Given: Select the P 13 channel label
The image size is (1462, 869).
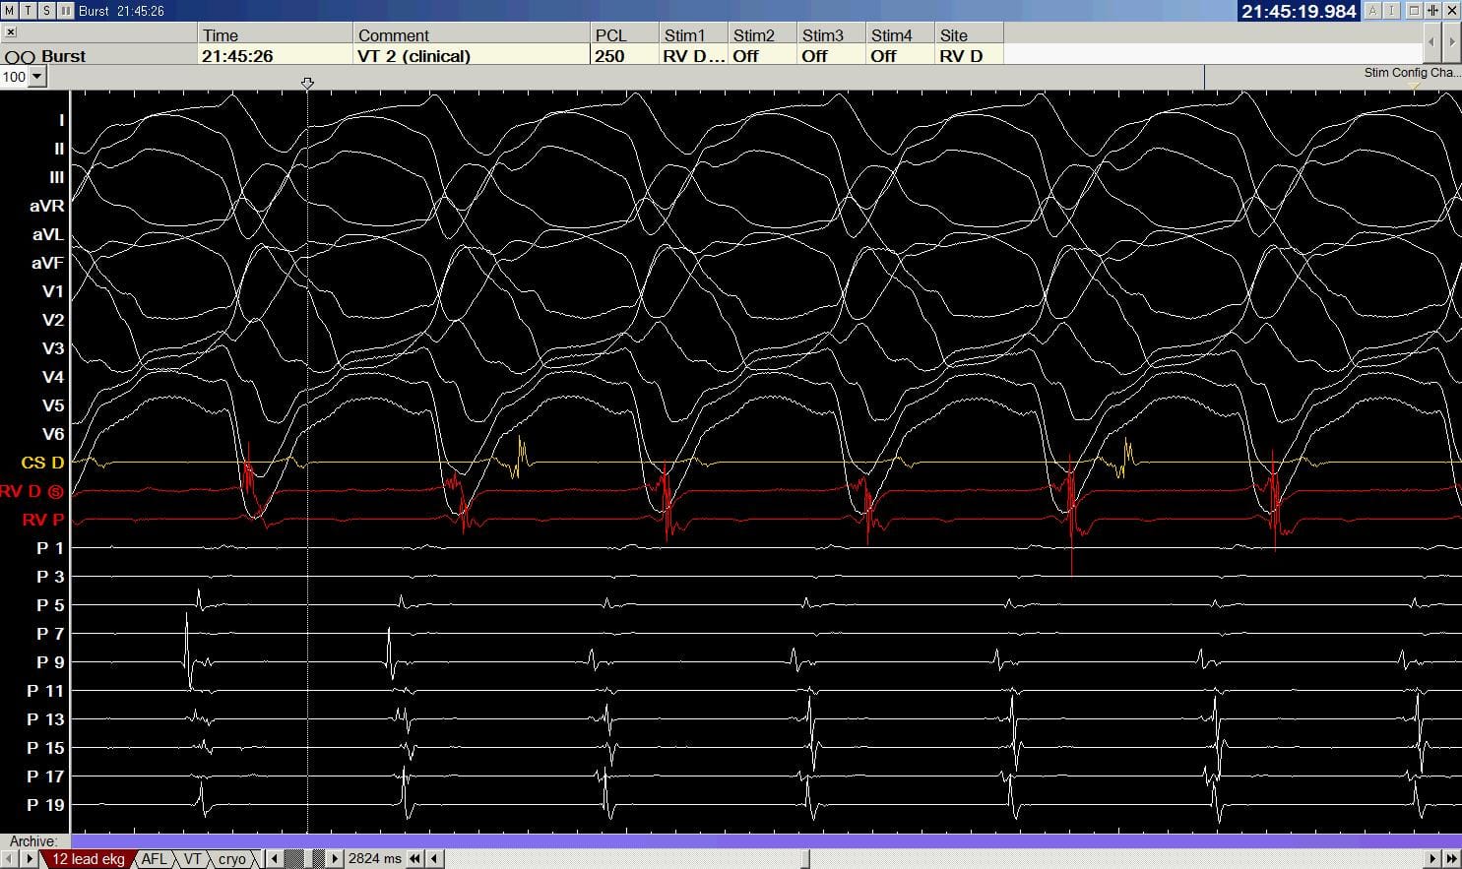Looking at the screenshot, I should pyautogui.click(x=45, y=719).
